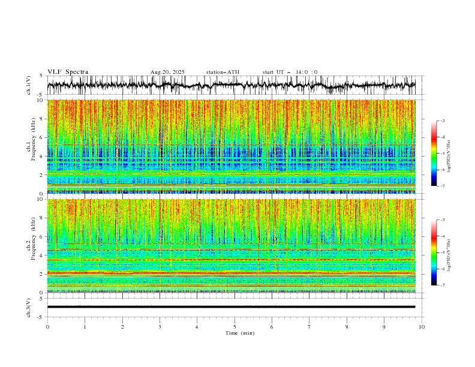
Task: Click the "VLF Spectra" title text
Action: [x=68, y=72]
